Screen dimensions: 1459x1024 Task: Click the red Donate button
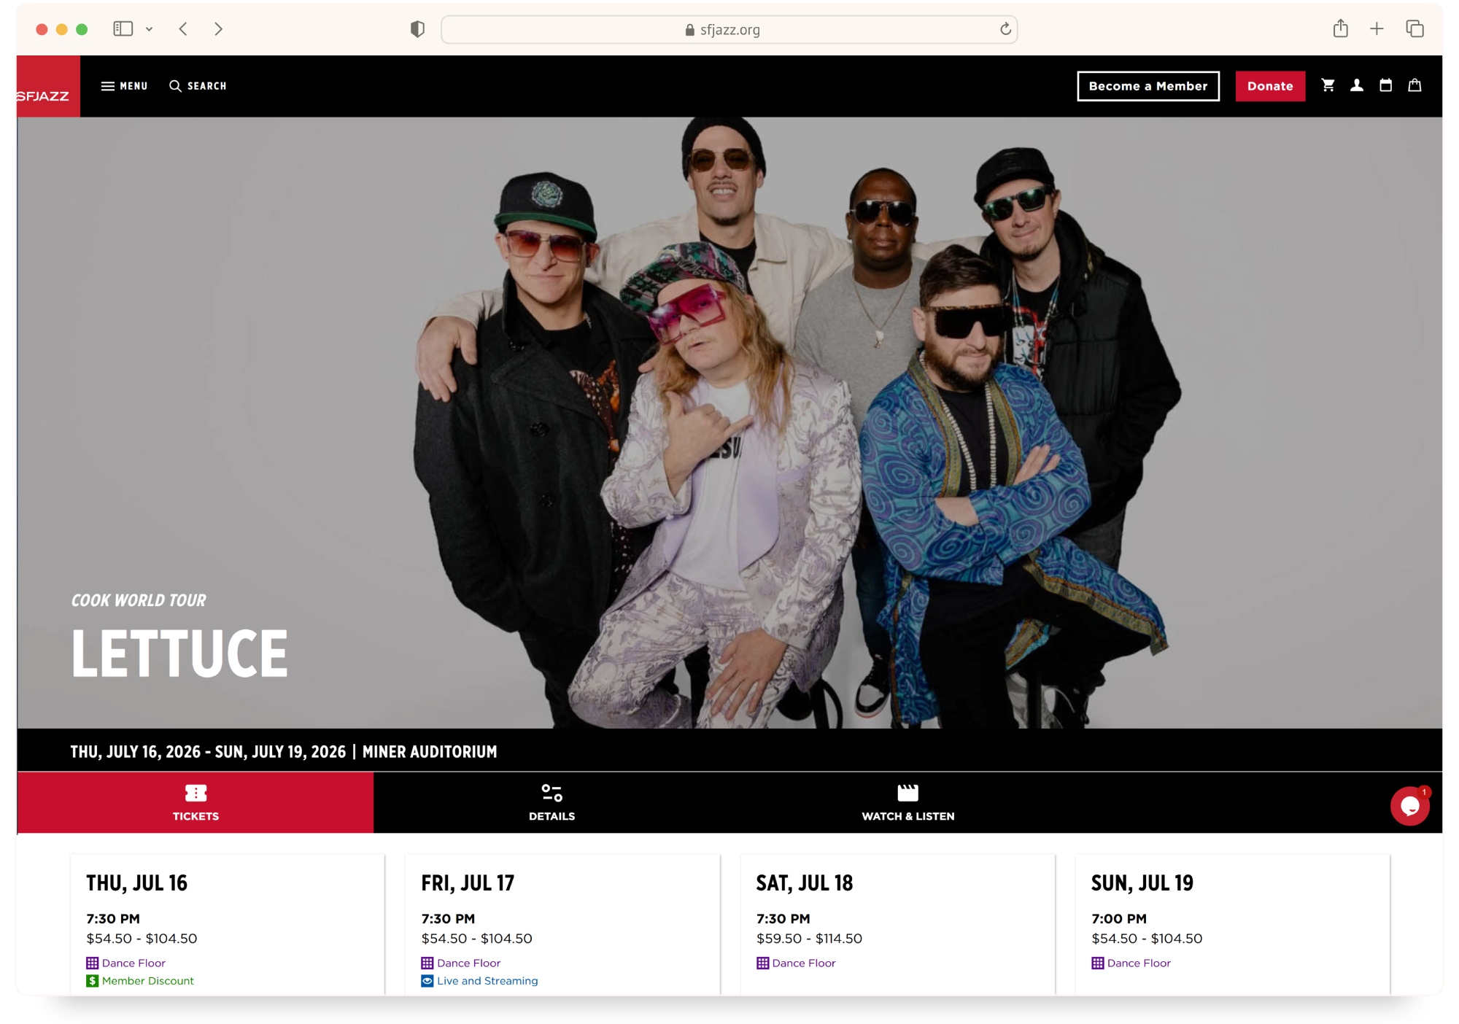click(1270, 86)
